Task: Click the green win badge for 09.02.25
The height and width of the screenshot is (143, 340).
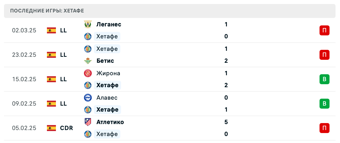Action: coord(324,104)
